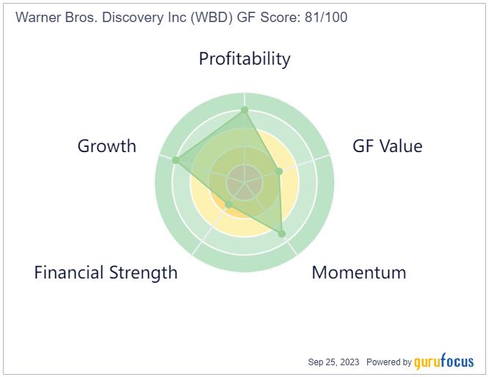The image size is (489, 377).
Task: Click the center of the radar chart
Action: coord(245,182)
